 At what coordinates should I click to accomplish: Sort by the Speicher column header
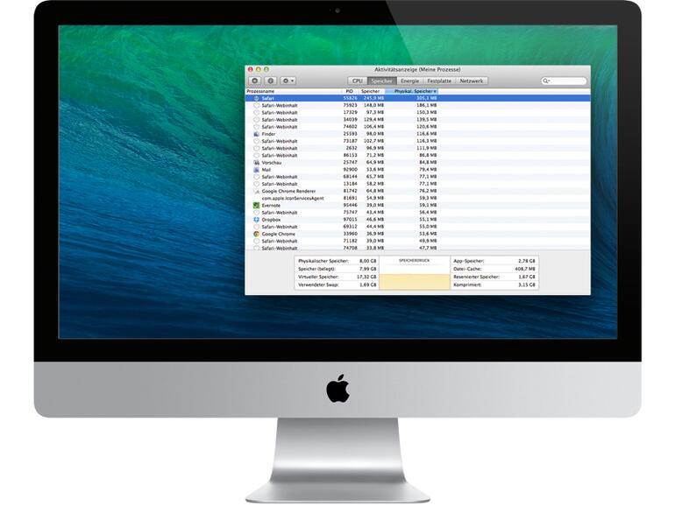371,92
